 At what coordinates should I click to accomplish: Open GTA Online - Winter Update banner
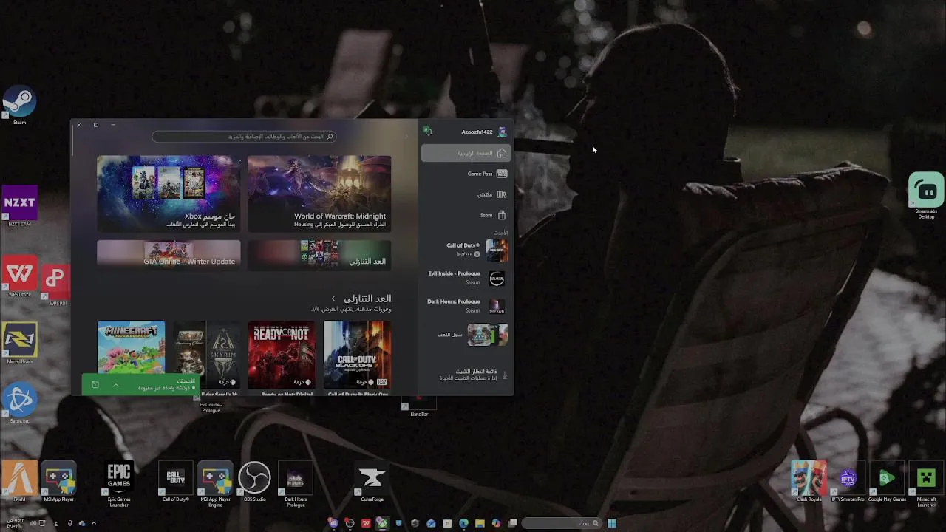click(169, 255)
